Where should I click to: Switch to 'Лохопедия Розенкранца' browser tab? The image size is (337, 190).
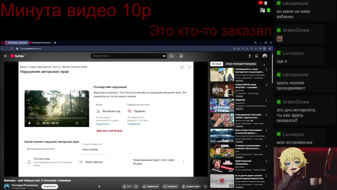pyautogui.click(x=41, y=42)
